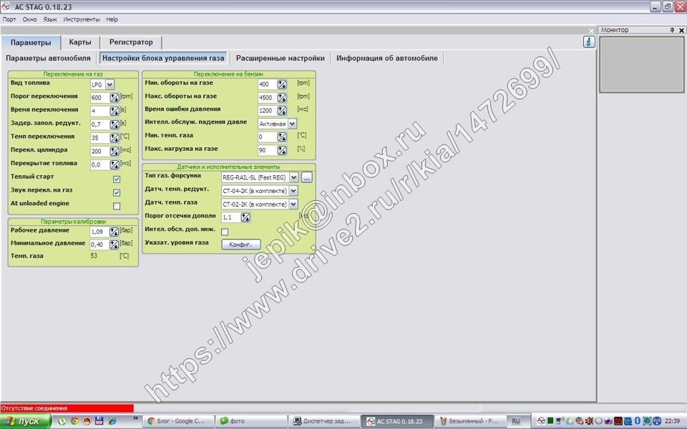Select the Настройки блока управления газа subtab
687x429 pixels.
coord(163,58)
